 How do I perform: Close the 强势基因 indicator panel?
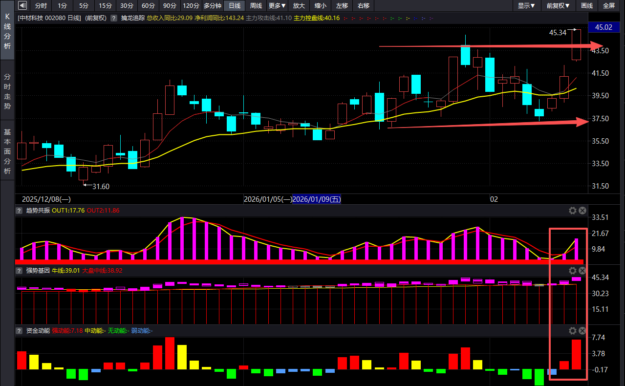[582, 271]
